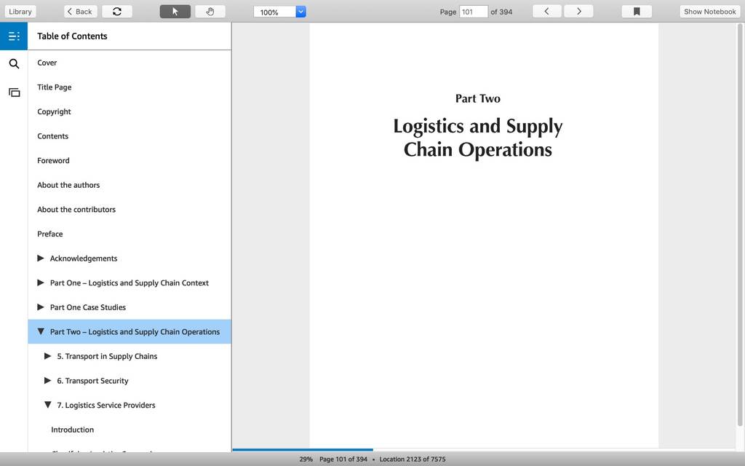
Task: Collapse 7. Logistics Service Providers triangle
Action: [47, 405]
